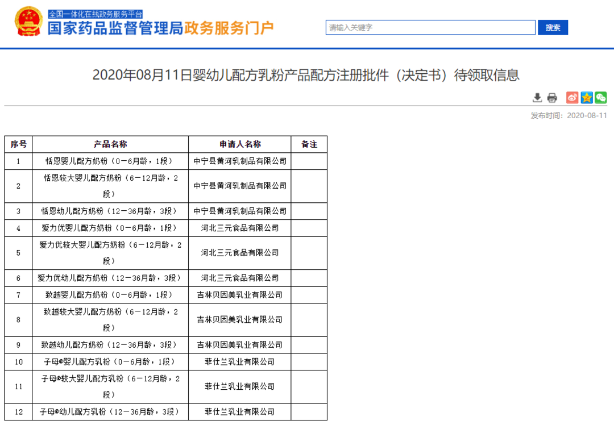Share to WeChat via green icon
This screenshot has height=429, width=614.
(601, 98)
